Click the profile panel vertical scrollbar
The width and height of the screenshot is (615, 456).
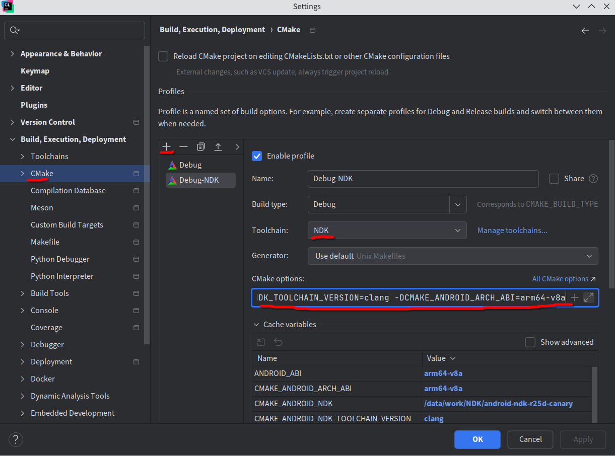click(611, 214)
